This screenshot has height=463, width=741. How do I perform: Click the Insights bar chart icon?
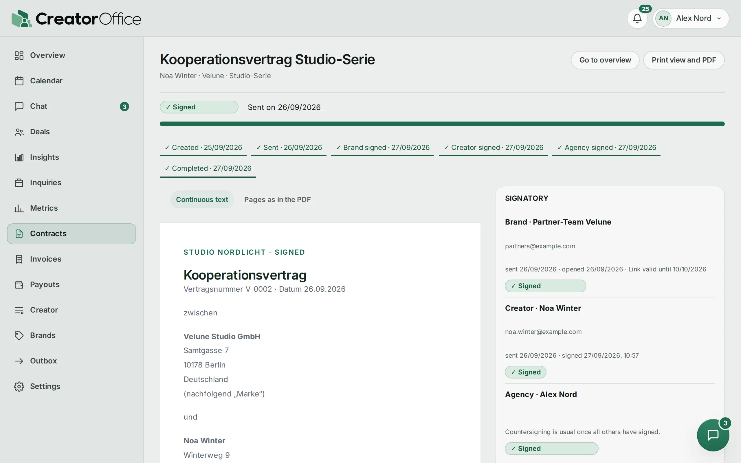pyautogui.click(x=19, y=157)
